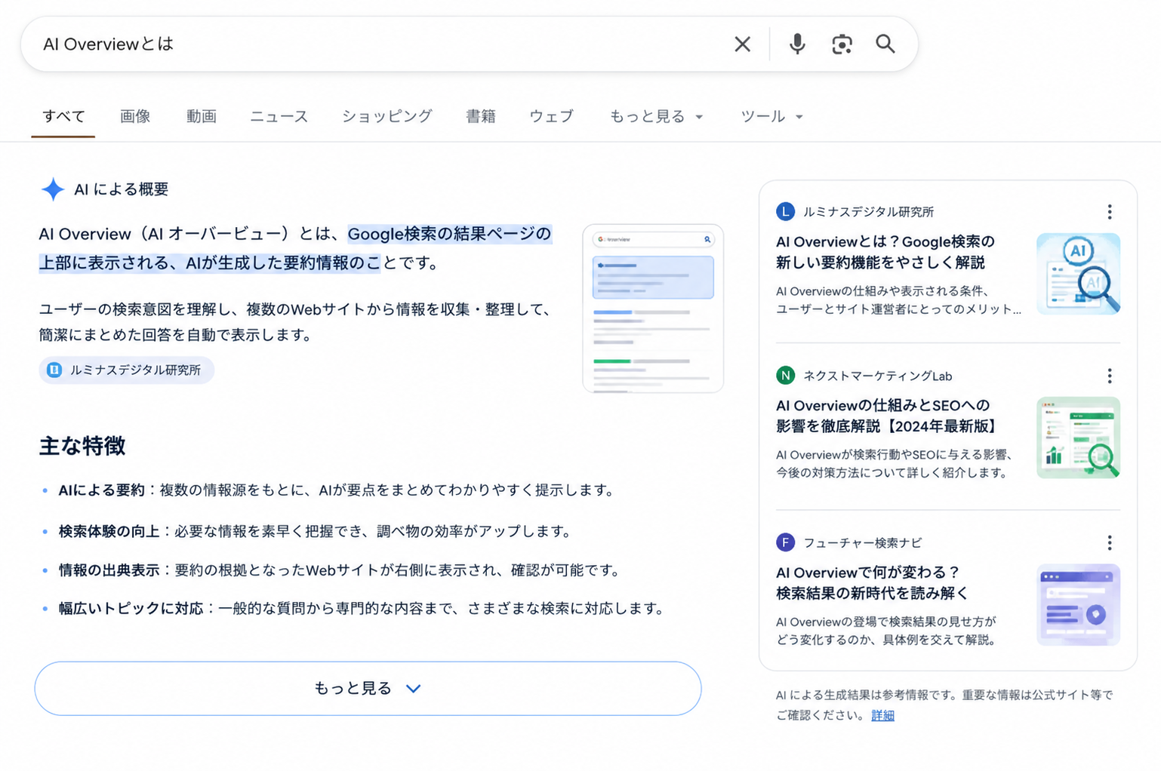Click the bullet text 情報の出典表示
Viewport: 1161px width, 771px height.
pyautogui.click(x=109, y=570)
